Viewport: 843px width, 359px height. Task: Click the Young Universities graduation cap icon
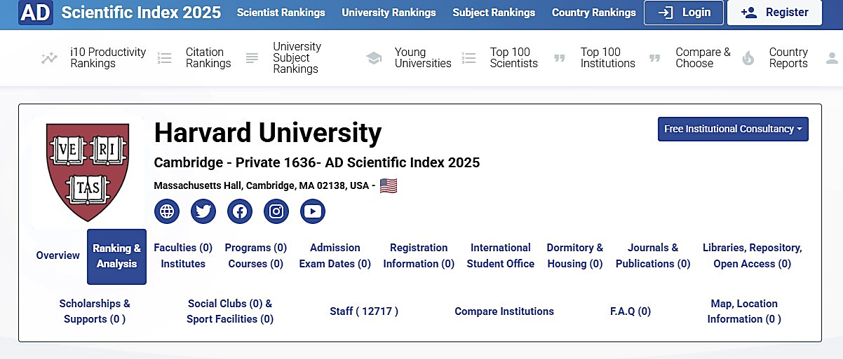click(x=374, y=58)
